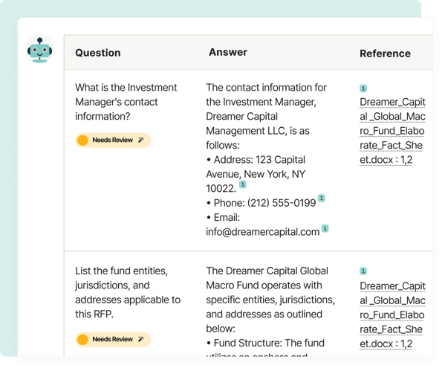
Task: Open citation badge 1 after the email address
Action: (x=325, y=228)
